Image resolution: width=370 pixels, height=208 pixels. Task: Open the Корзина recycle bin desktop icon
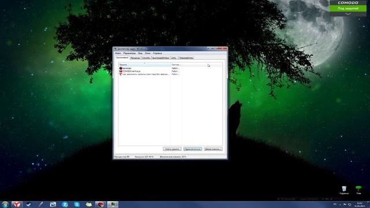[x=344, y=190]
